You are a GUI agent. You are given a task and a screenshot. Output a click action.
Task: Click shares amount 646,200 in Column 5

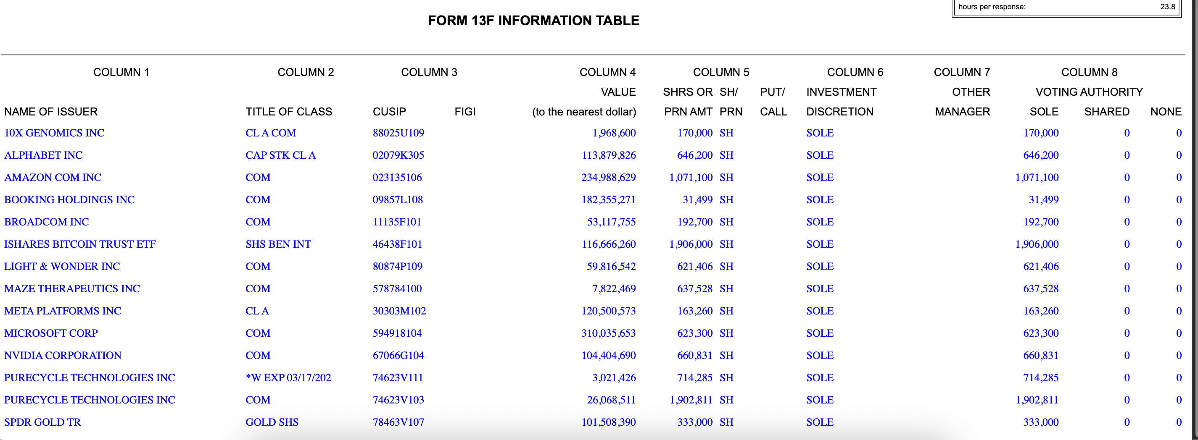695,155
